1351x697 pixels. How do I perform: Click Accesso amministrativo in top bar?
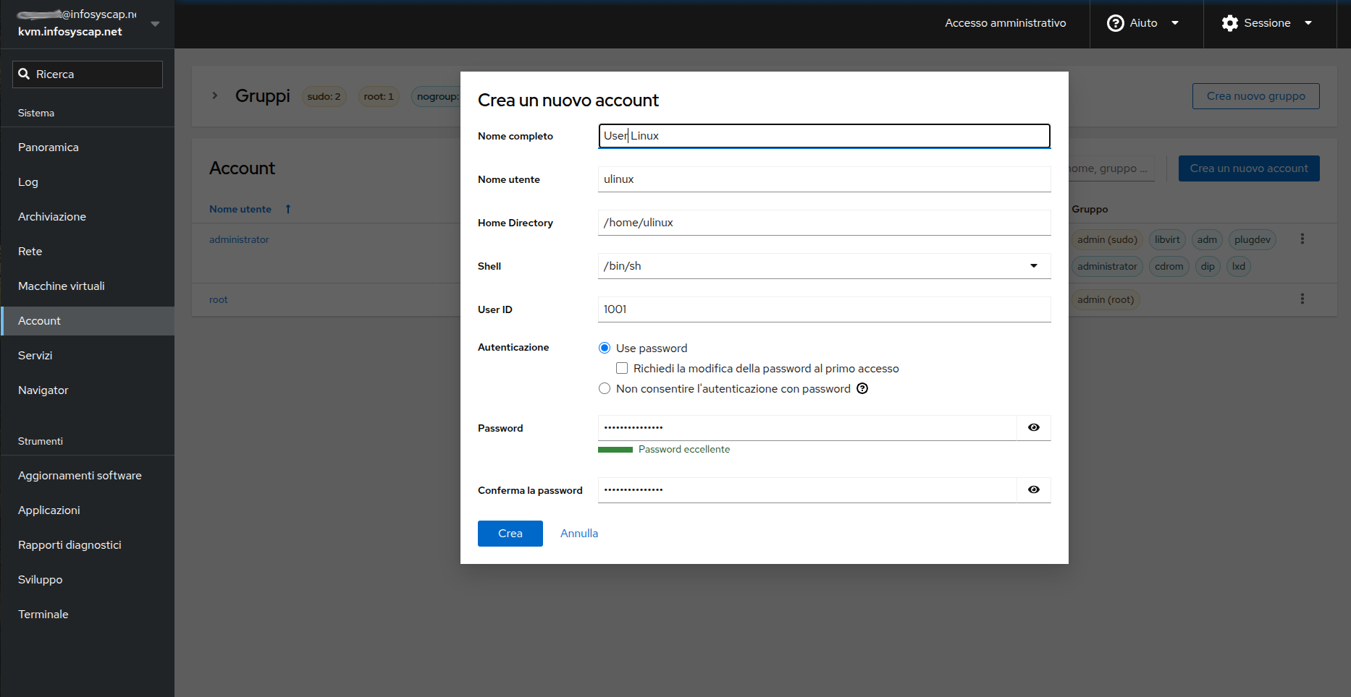1005,23
